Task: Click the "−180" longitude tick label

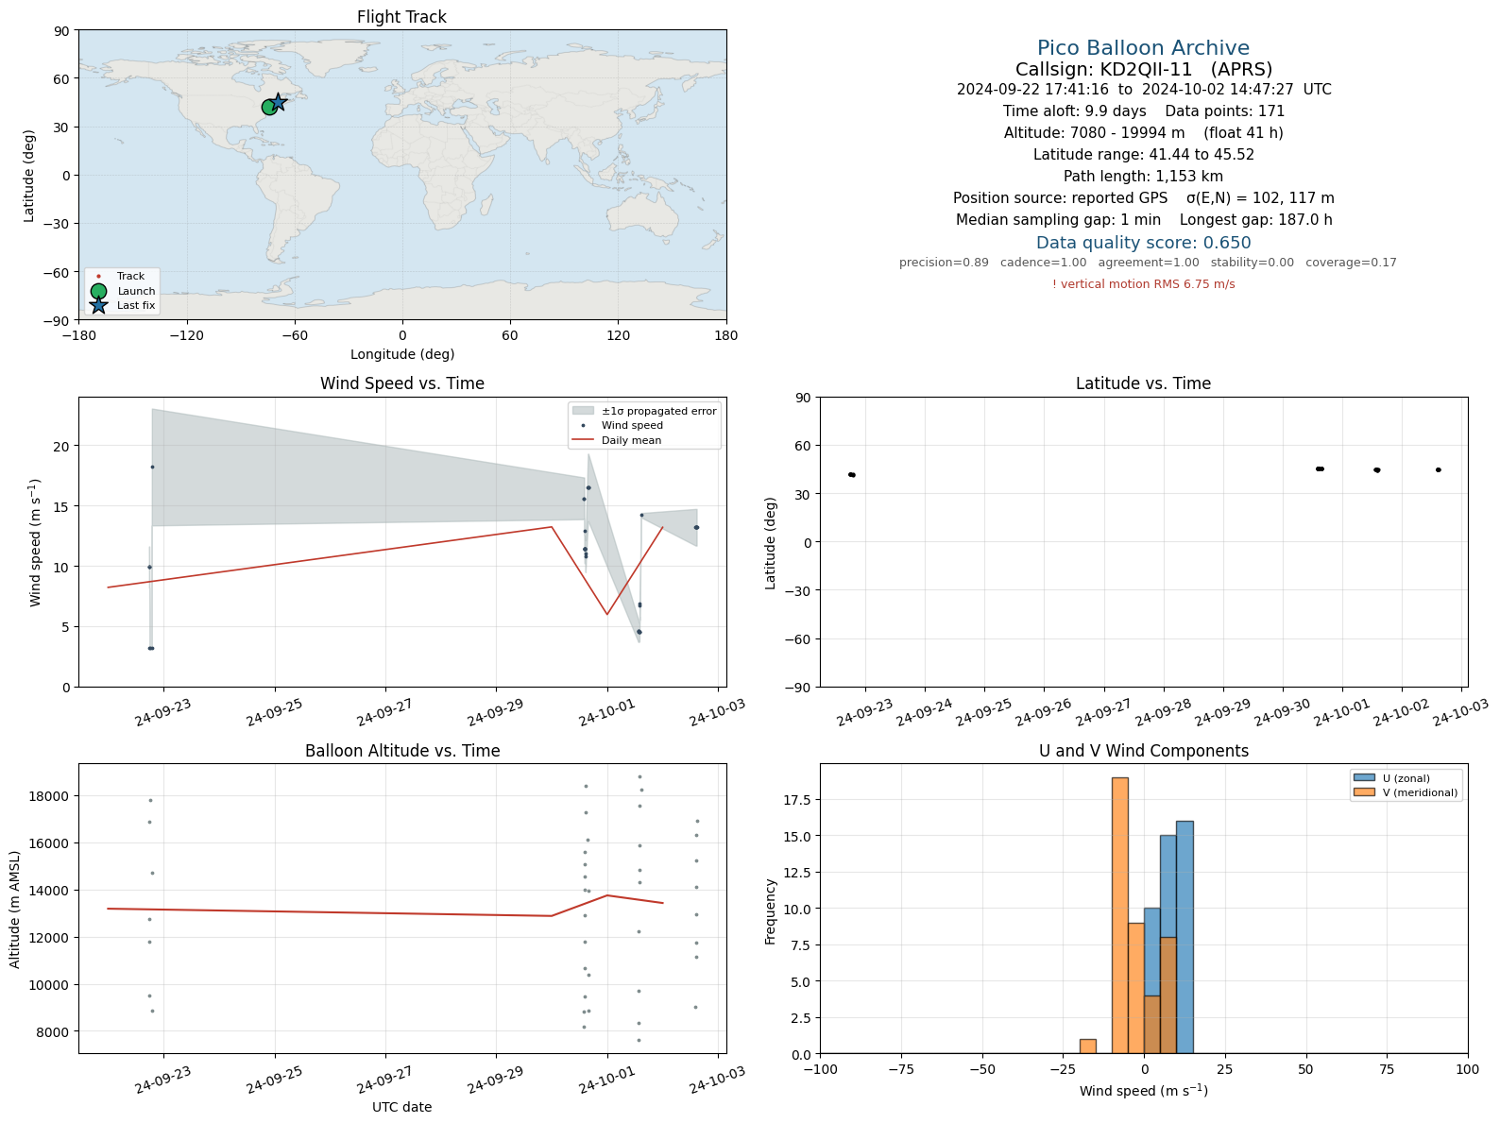Action: pos(78,334)
